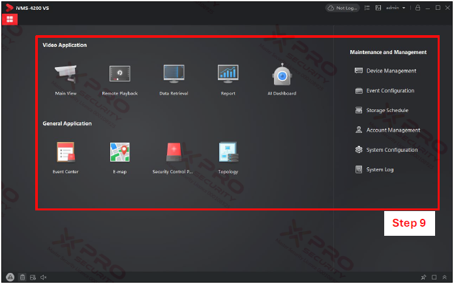Close the iVMS-4200 window
Image resolution: width=454 pixels, height=284 pixels.
click(x=447, y=8)
